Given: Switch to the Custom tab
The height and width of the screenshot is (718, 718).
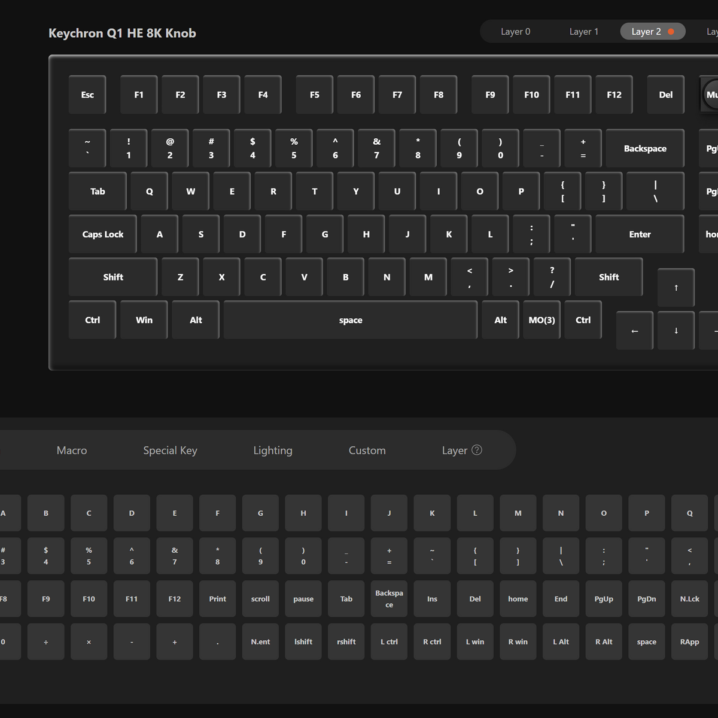Looking at the screenshot, I should tap(367, 451).
